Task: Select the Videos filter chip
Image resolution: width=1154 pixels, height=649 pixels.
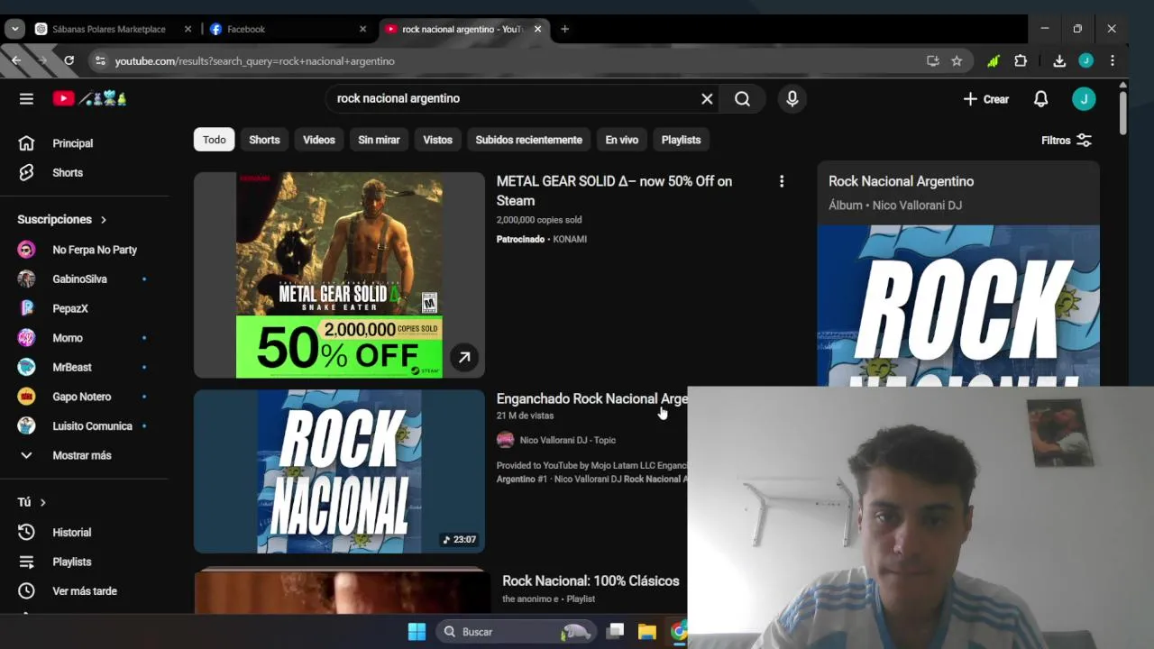Action: tap(319, 140)
